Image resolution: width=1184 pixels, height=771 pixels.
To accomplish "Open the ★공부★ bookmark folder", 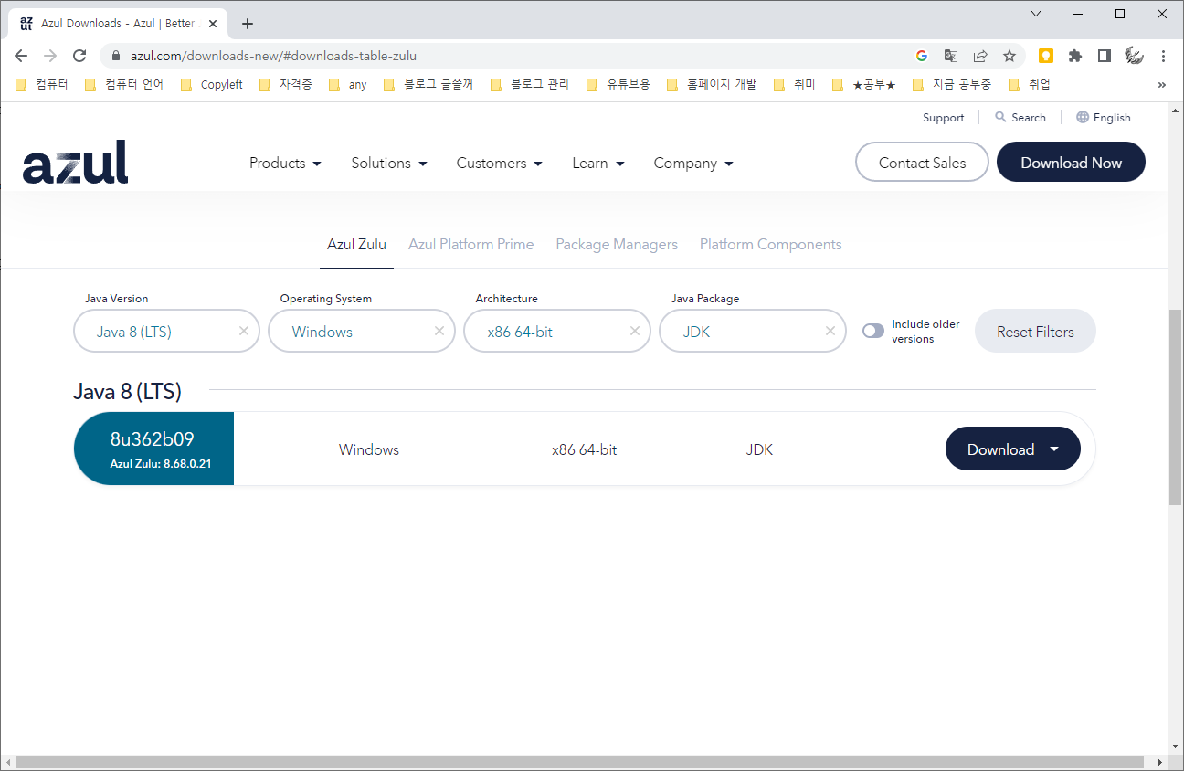I will [864, 85].
